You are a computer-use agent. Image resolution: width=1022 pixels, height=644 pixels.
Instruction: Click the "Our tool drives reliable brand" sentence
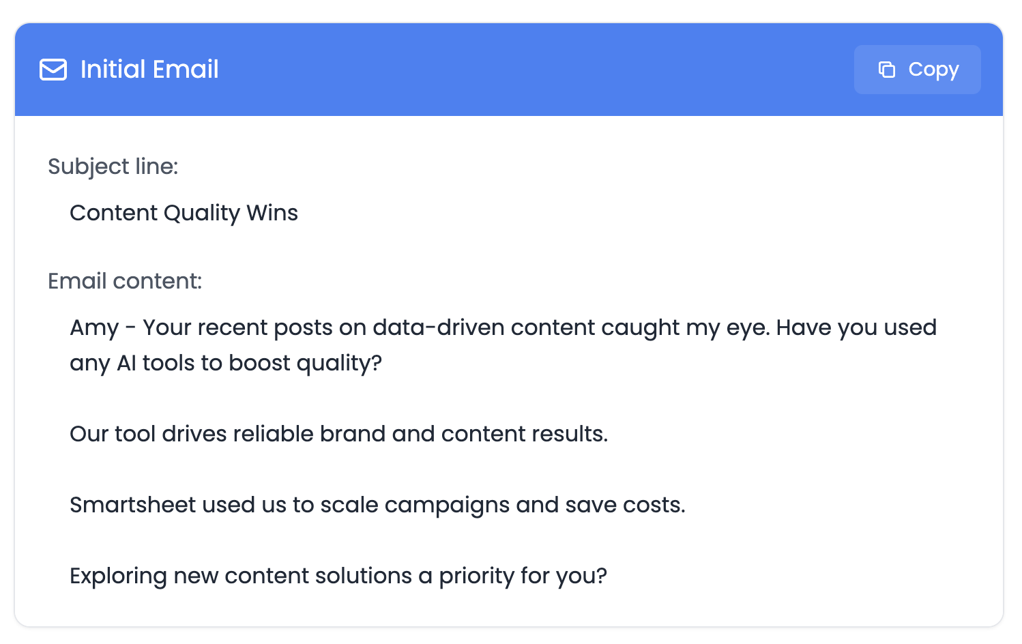coord(339,434)
